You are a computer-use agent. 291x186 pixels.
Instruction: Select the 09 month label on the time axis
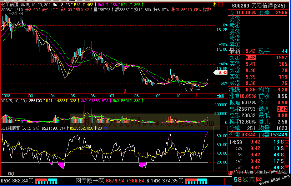coord(158,96)
